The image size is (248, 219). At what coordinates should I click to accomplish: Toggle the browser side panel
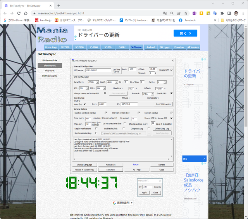pyautogui.click(x=229, y=13)
